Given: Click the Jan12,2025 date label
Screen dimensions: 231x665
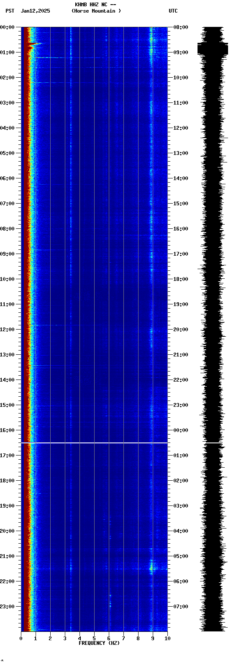Looking at the screenshot, I should (35, 11).
